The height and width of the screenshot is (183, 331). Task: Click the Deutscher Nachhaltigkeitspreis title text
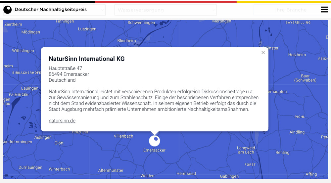click(x=51, y=10)
